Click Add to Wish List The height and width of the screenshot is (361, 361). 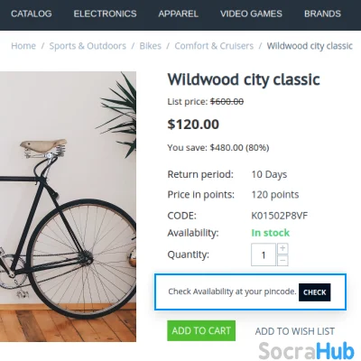click(x=295, y=331)
